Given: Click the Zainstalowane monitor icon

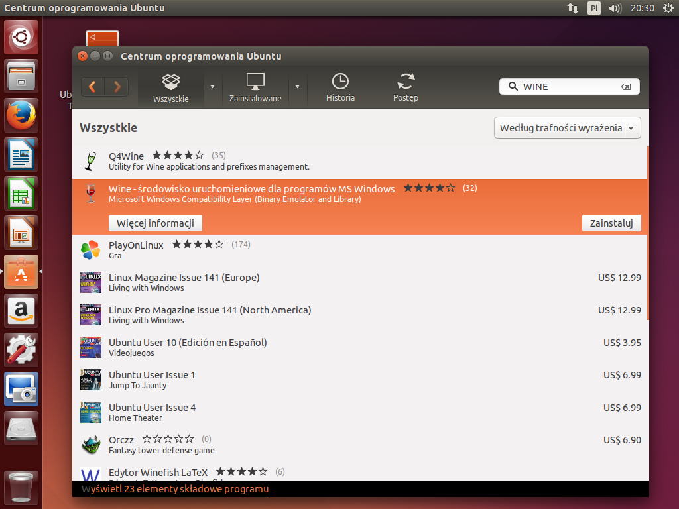Looking at the screenshot, I should [x=255, y=82].
